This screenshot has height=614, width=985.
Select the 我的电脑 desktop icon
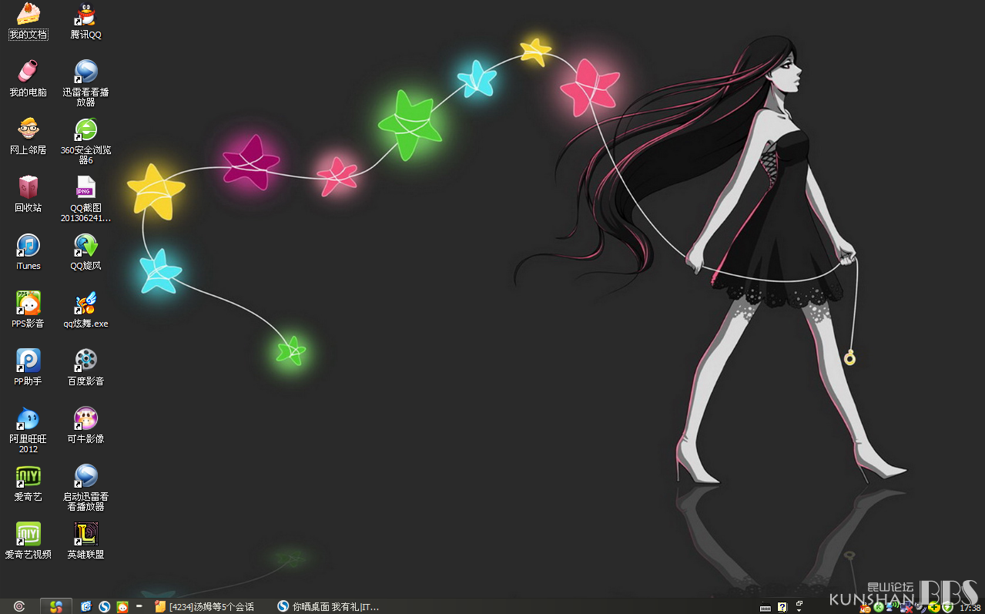click(x=28, y=79)
